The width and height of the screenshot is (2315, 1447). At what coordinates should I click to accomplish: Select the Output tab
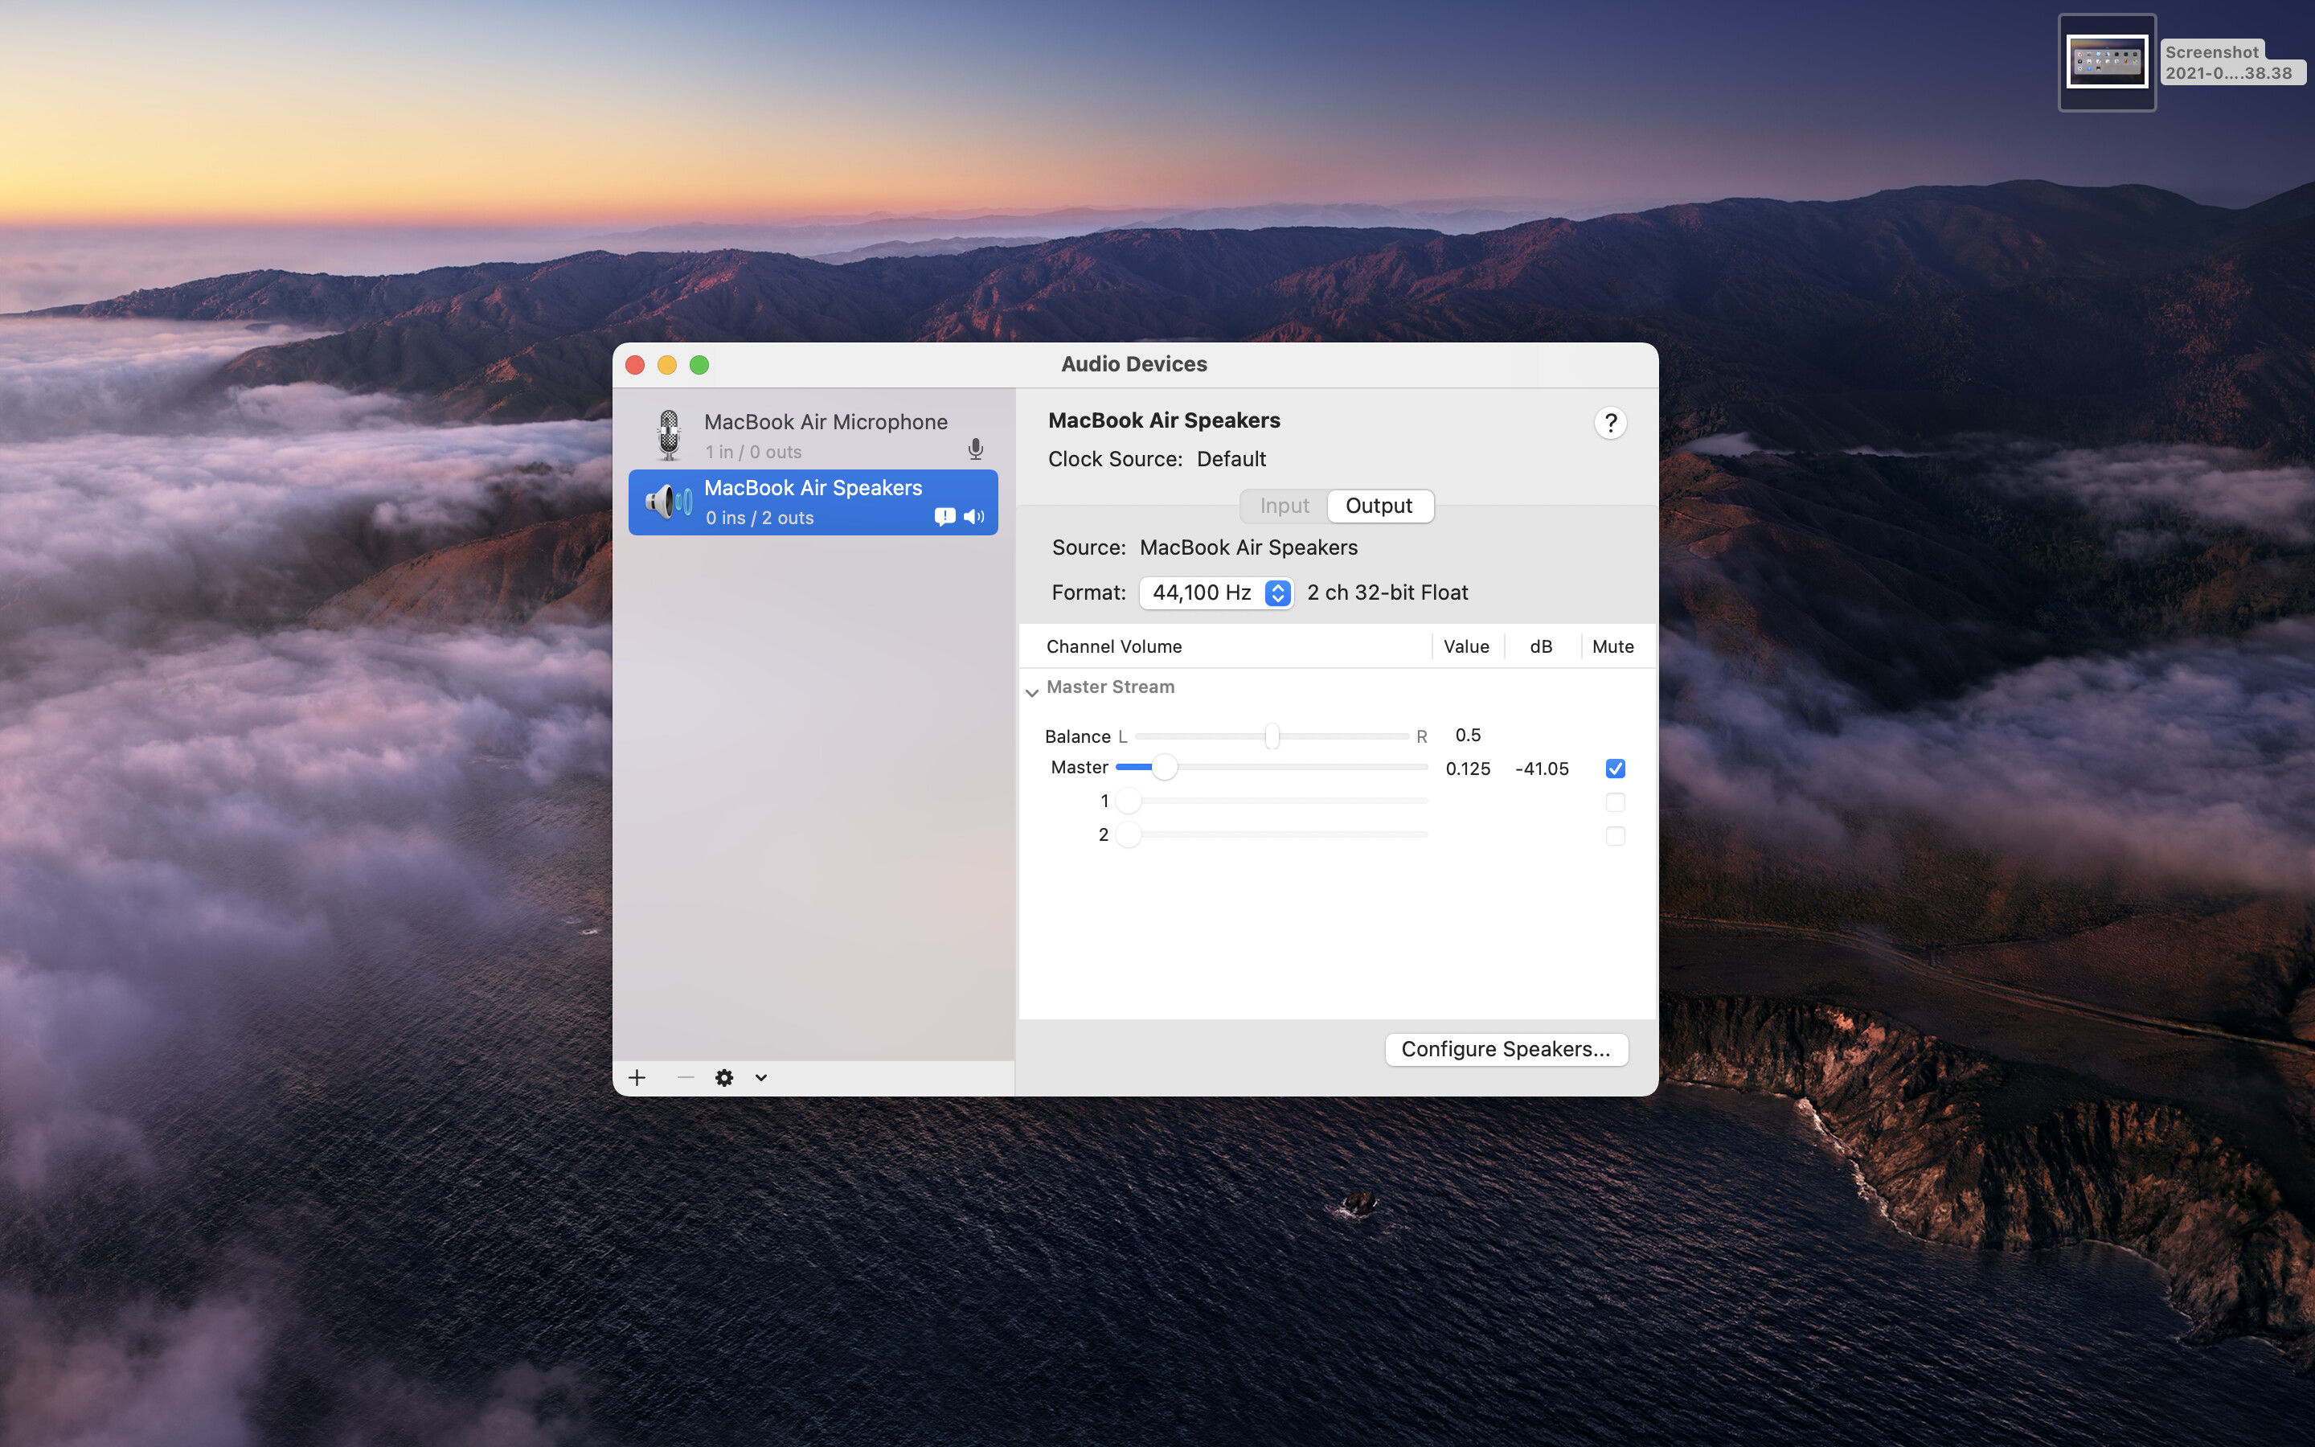[x=1379, y=506]
